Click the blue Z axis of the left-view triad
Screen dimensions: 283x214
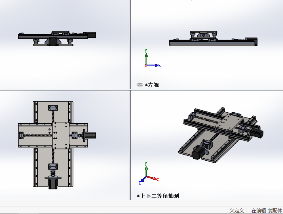point(153,65)
